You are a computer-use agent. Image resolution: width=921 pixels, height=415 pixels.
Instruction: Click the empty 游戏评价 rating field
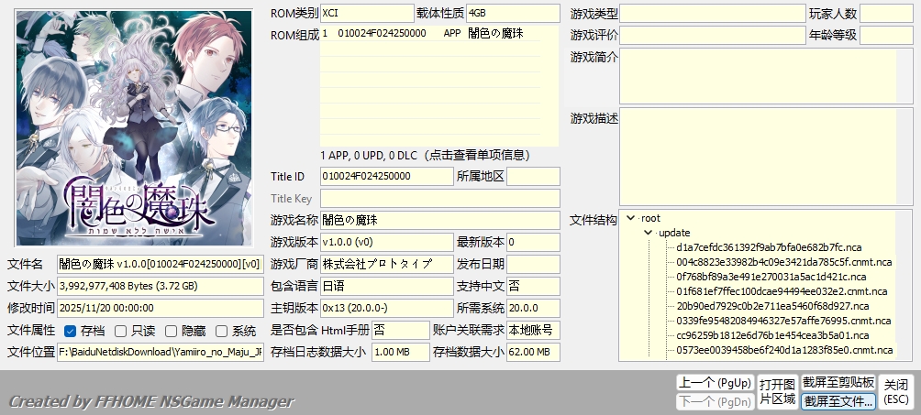click(x=713, y=35)
